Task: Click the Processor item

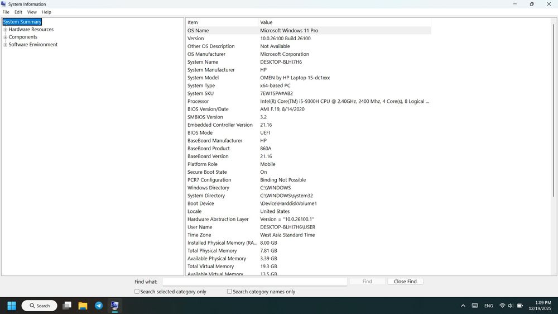Action: (x=198, y=101)
